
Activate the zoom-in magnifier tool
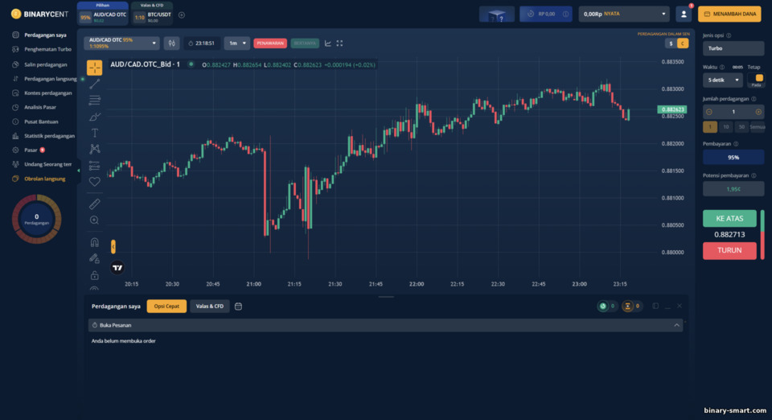point(95,220)
